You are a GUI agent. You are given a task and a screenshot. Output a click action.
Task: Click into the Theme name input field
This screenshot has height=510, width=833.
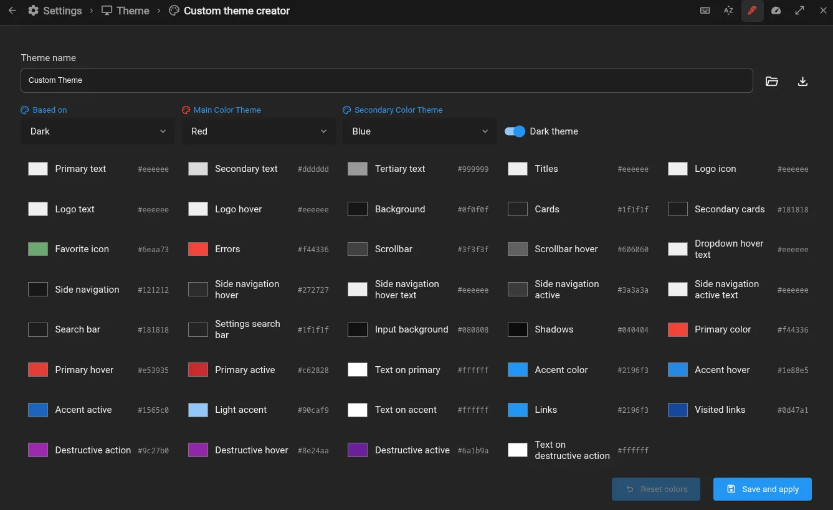click(387, 80)
